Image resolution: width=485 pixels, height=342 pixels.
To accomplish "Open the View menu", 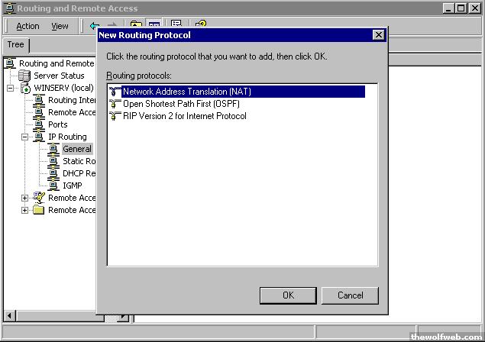I will click(60, 26).
